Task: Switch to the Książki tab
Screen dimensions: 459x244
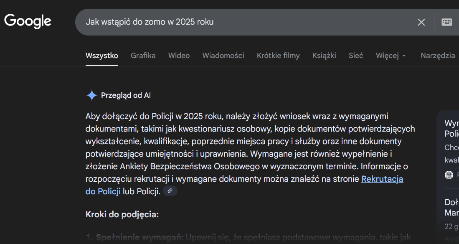Action: pos(324,56)
